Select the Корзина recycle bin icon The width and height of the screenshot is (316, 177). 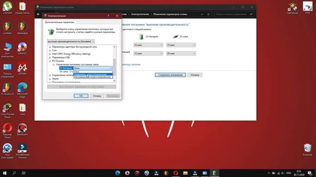pyautogui.click(x=308, y=149)
